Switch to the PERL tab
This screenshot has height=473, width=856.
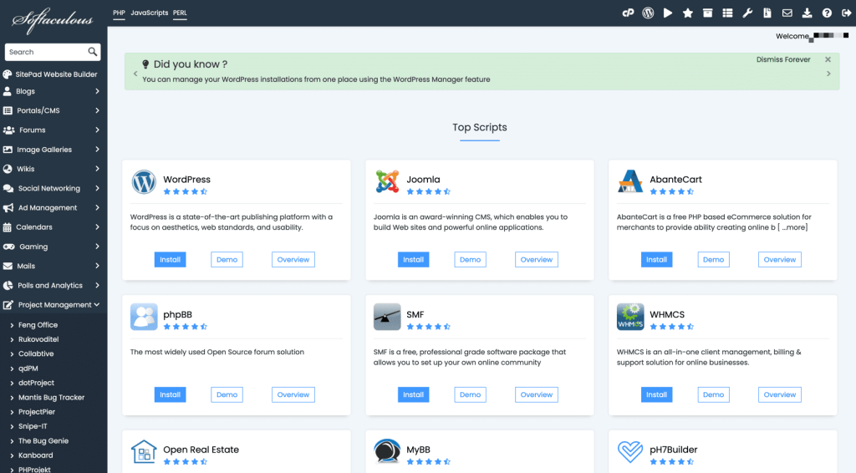pyautogui.click(x=181, y=13)
